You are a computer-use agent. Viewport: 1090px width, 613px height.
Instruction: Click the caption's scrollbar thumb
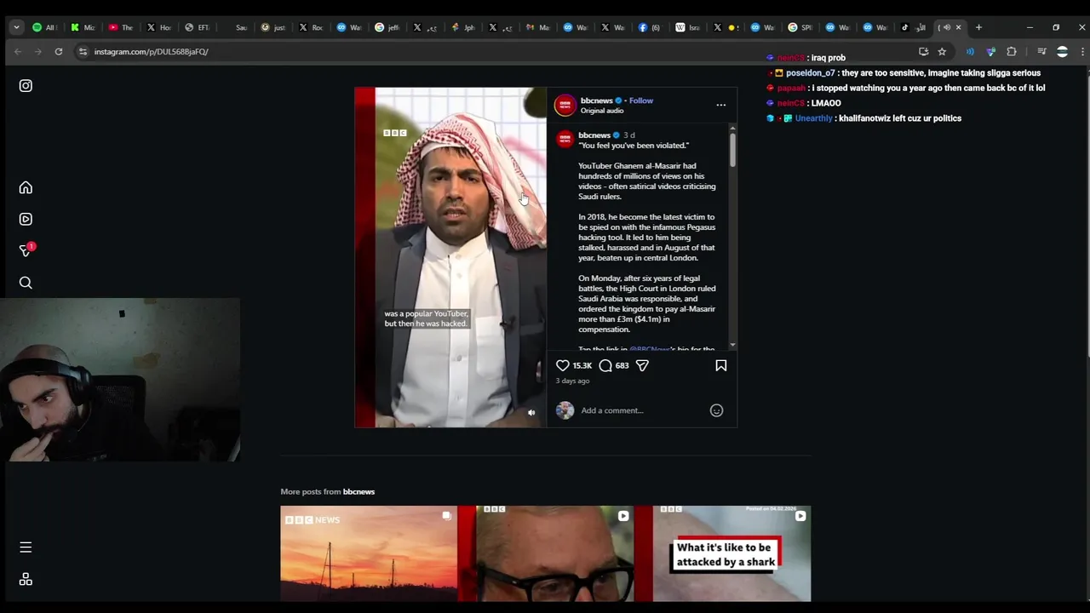(732, 150)
